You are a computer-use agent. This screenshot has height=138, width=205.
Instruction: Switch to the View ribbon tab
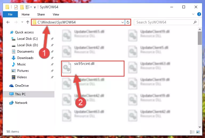tap(56, 14)
